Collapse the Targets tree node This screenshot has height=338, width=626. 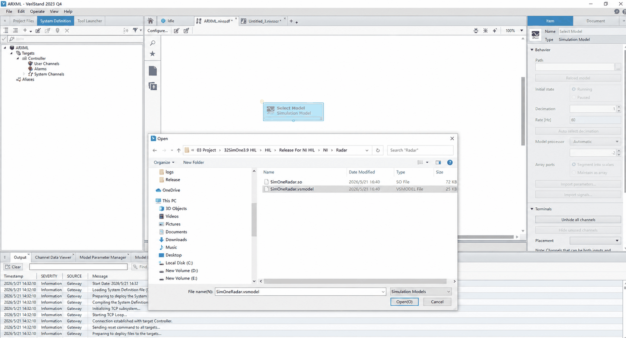[11, 53]
